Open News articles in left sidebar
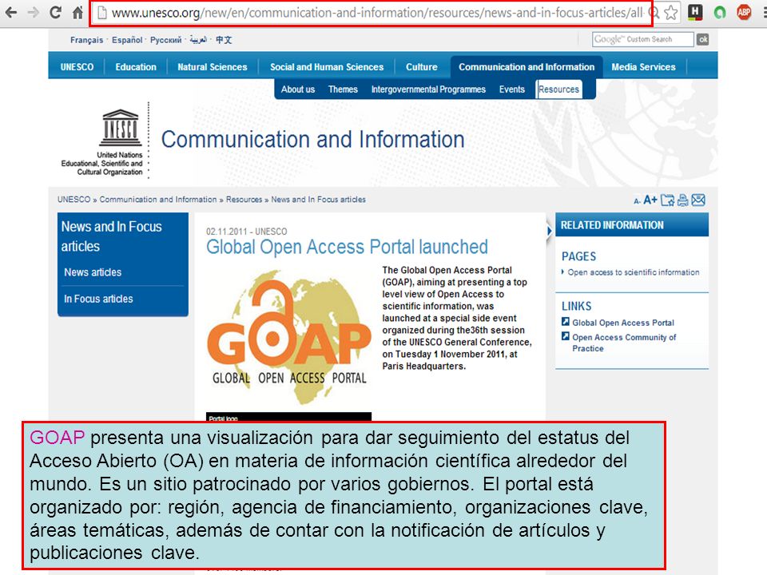This screenshot has height=575, width=767. click(x=93, y=272)
